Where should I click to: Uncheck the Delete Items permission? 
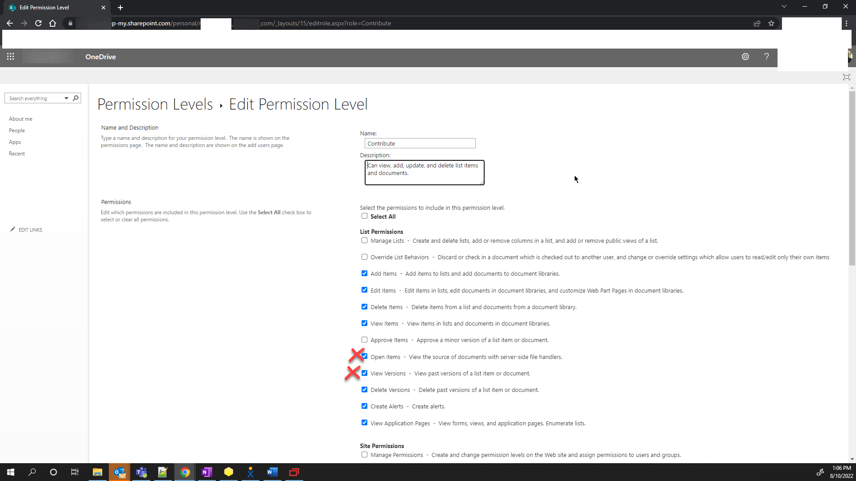pyautogui.click(x=364, y=307)
